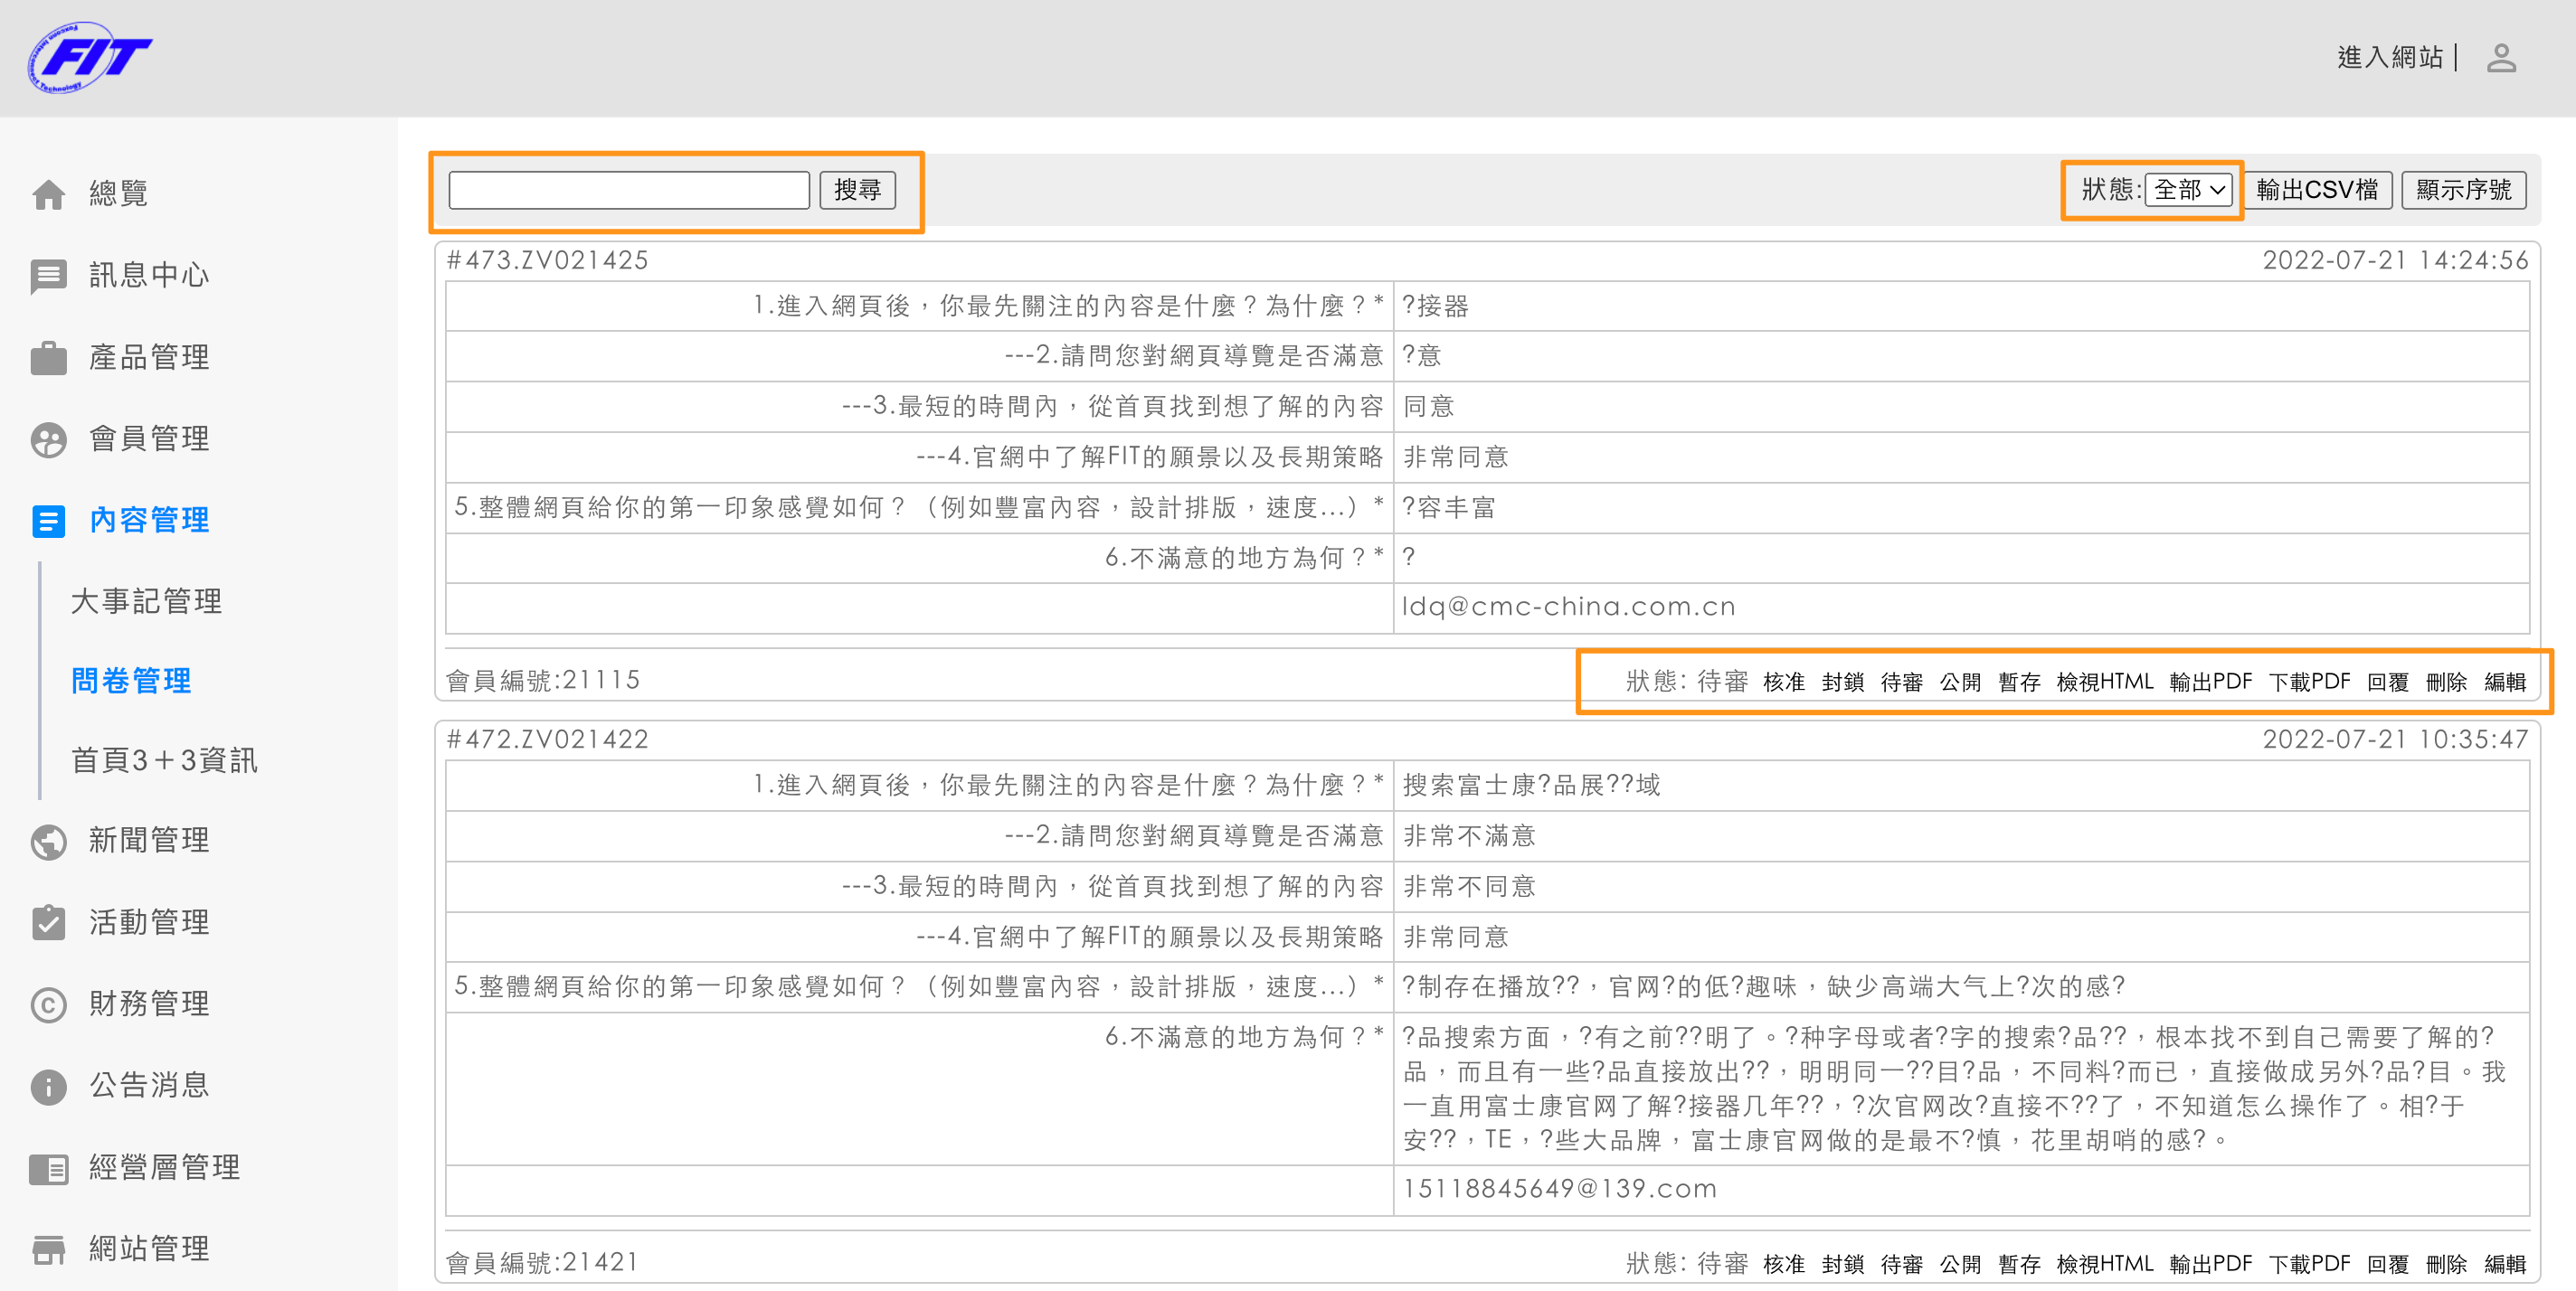Click the info icon beside 公告消息
Viewport: 2576px width, 1291px height.
coord(48,1086)
